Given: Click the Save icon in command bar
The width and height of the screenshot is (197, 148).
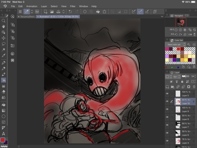Looking at the screenshot, I should (58, 12).
